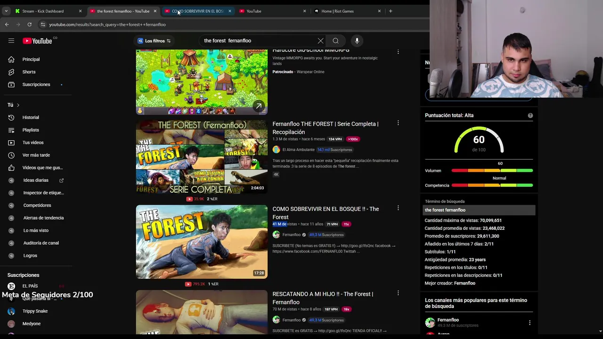Open COMO SOBREVIVIR EN EL BOSQUE title
The height and width of the screenshot is (339, 603).
point(326,213)
